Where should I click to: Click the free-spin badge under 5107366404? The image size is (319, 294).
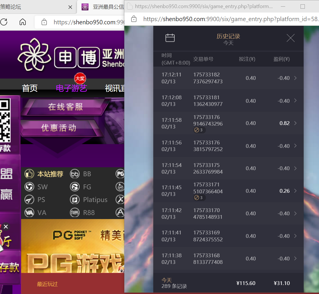point(199,197)
